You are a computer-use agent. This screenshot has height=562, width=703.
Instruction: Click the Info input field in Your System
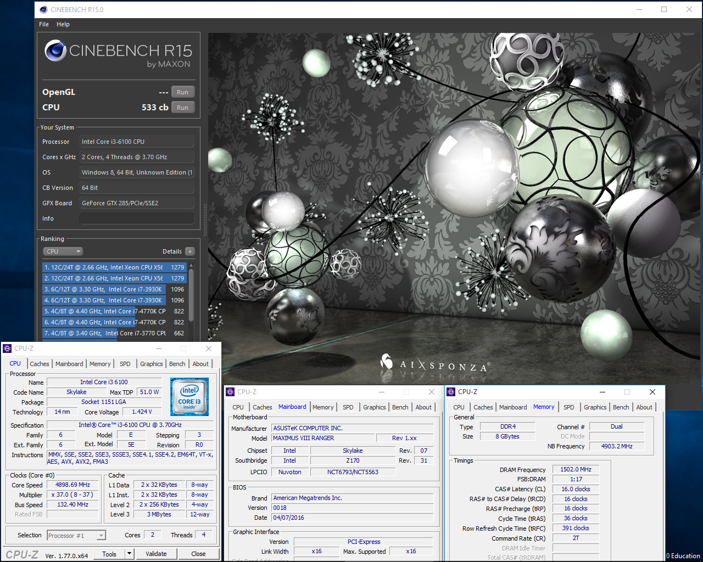click(137, 218)
